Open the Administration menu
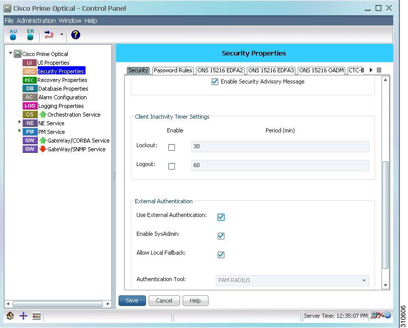The height and width of the screenshot is (328, 408). point(36,20)
